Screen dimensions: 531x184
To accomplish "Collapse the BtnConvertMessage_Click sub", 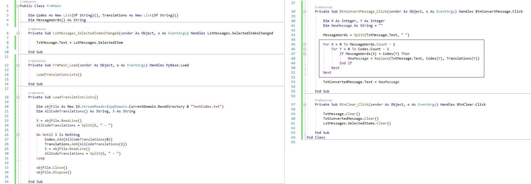I will coord(305,11).
